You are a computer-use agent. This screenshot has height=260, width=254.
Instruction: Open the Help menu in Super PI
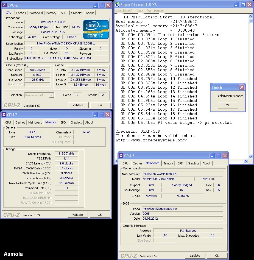(x=159, y=11)
